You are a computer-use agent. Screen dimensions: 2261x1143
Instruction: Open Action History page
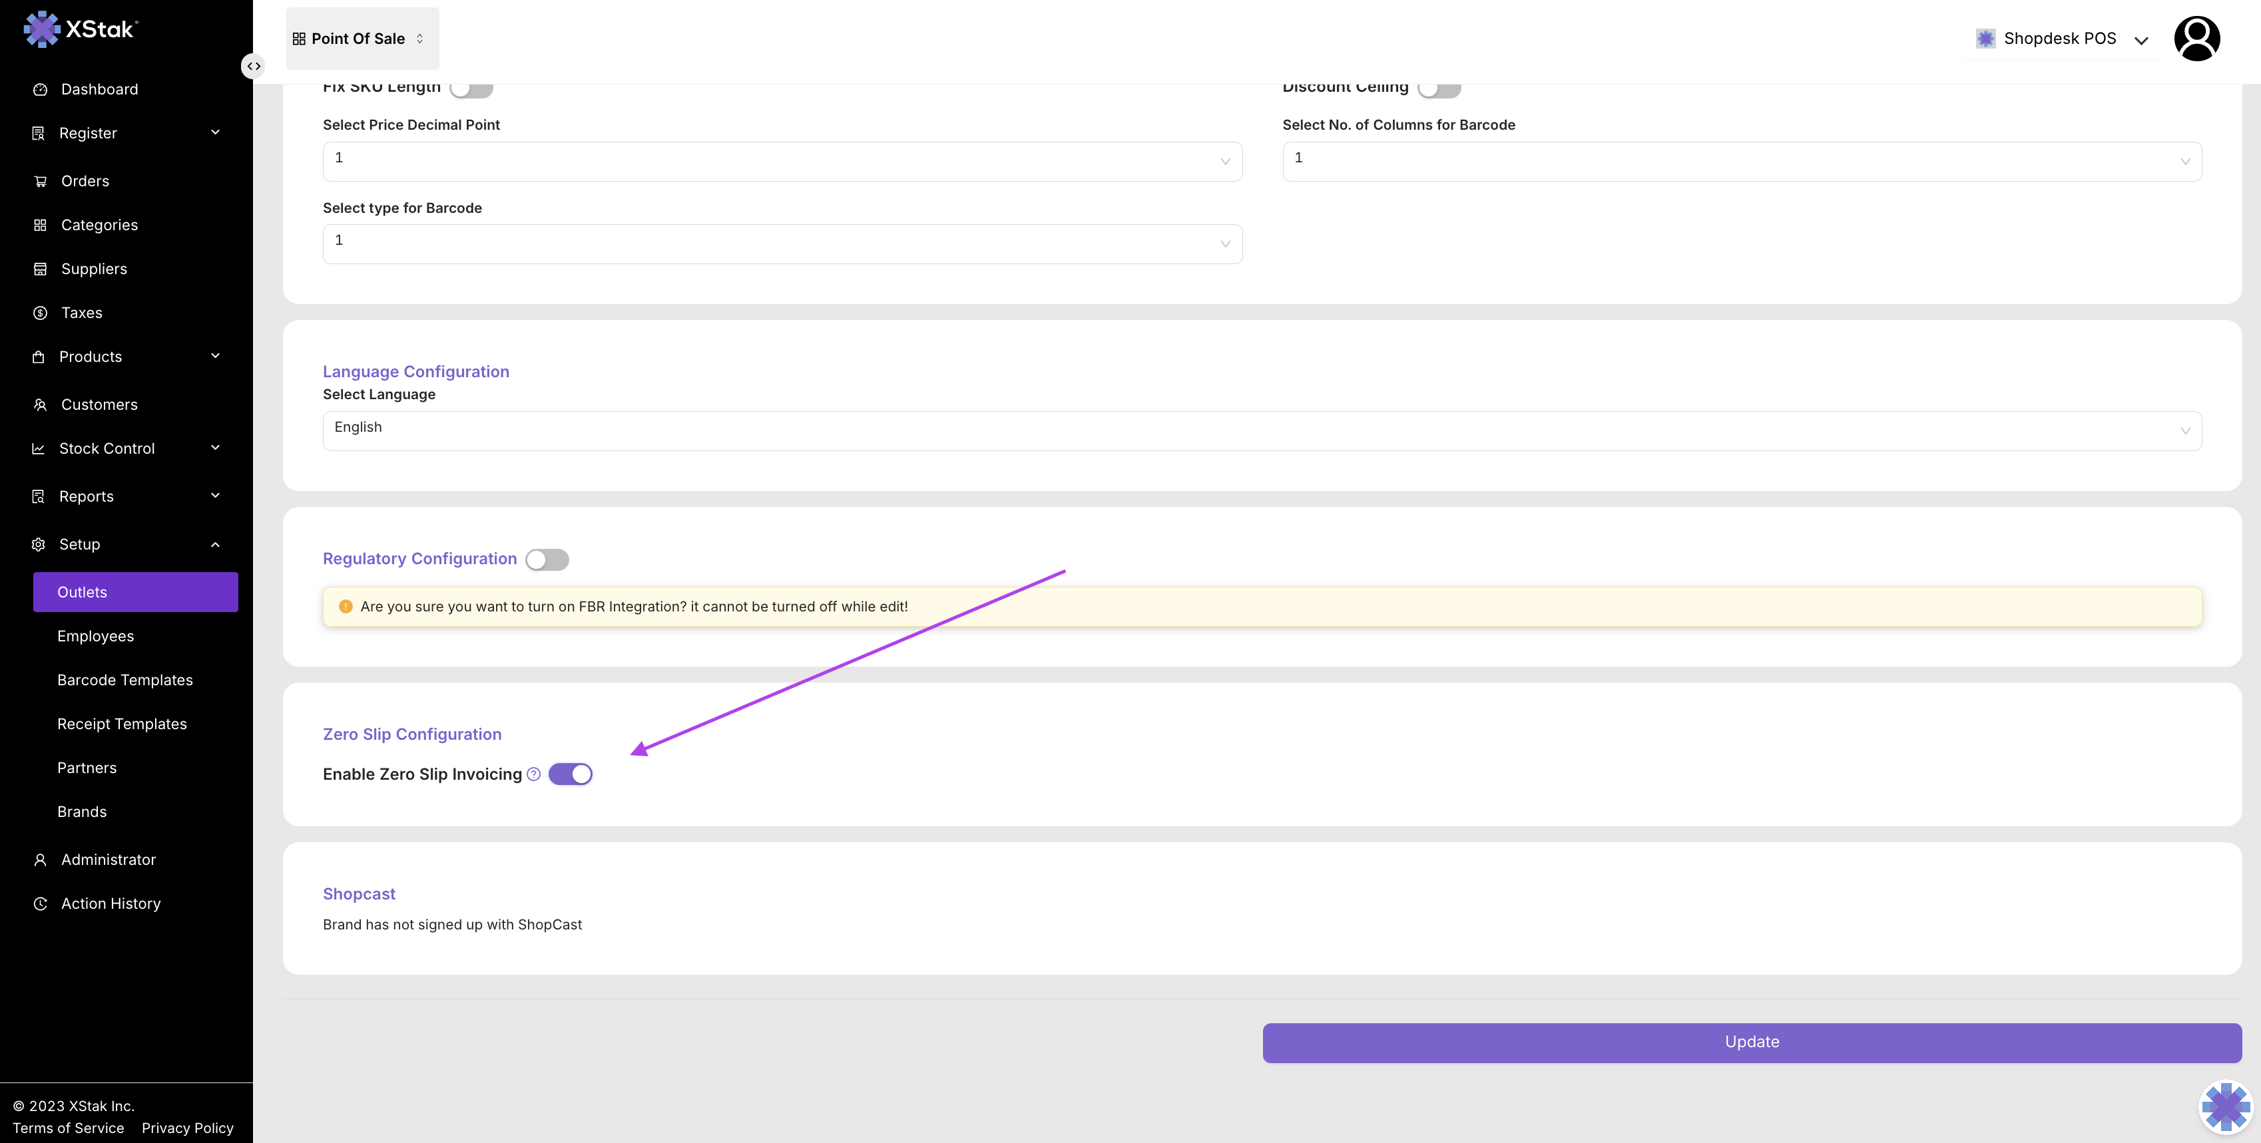[111, 904]
